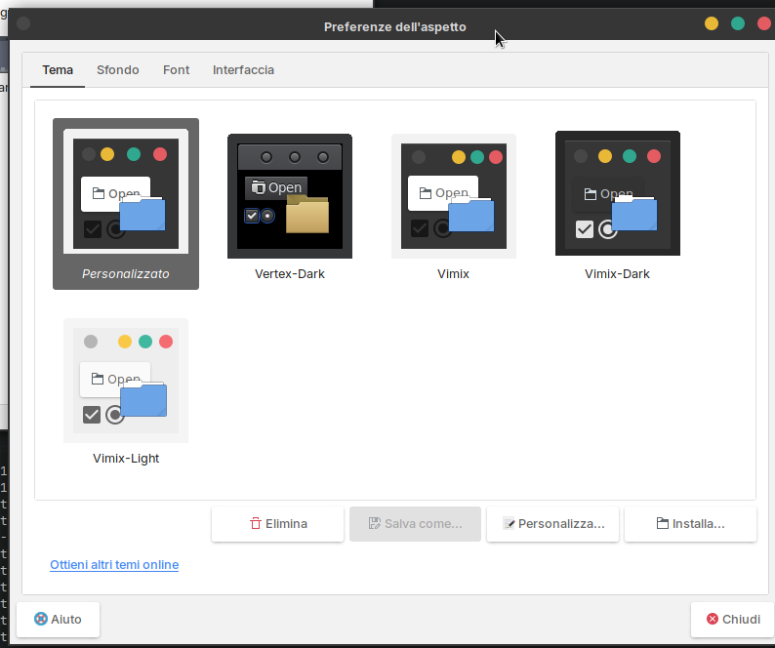Screen dimensions: 775x648
Task: Open help with the Aiuto button
Action: [x=58, y=620]
